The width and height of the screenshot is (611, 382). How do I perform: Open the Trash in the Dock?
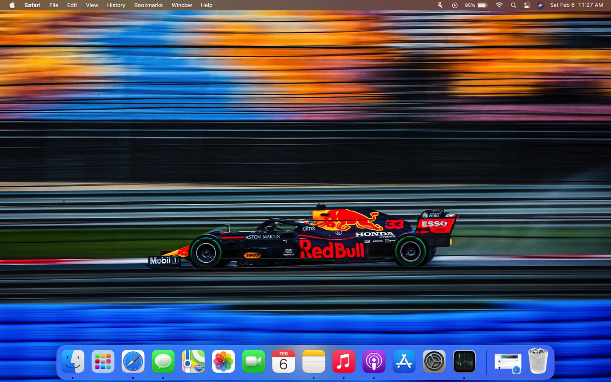(x=538, y=361)
